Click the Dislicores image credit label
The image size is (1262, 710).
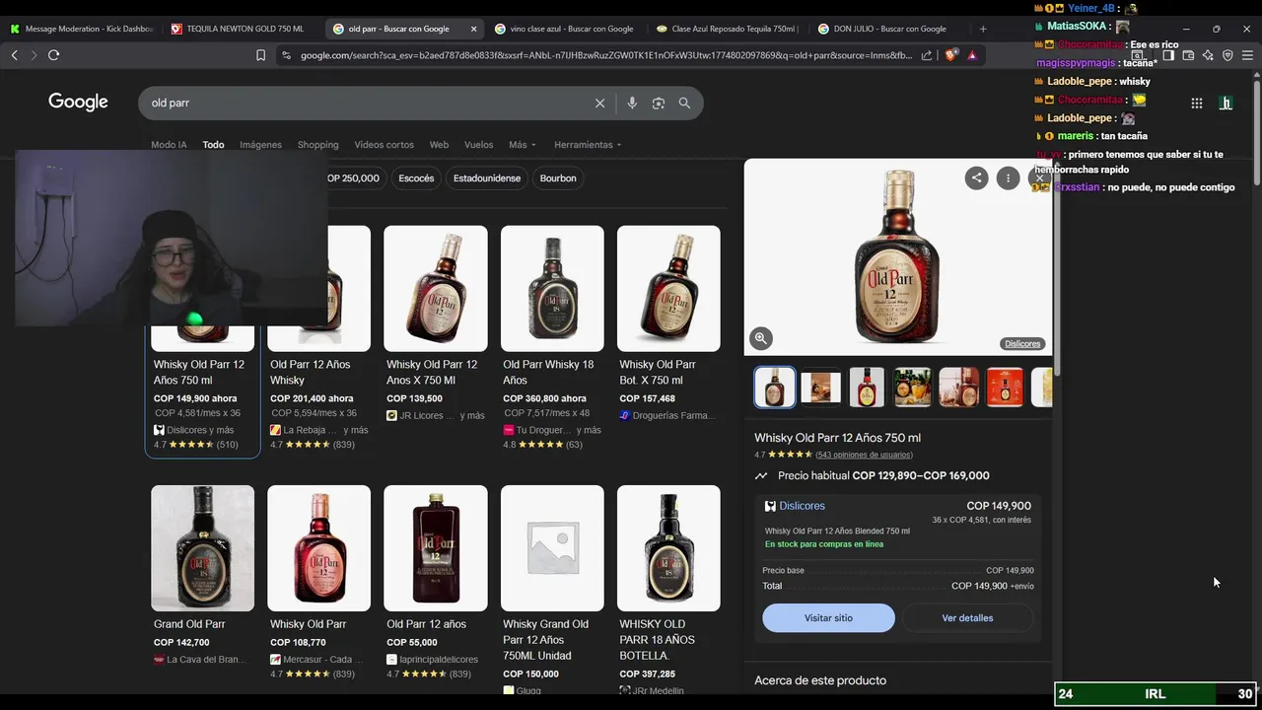1022,344
